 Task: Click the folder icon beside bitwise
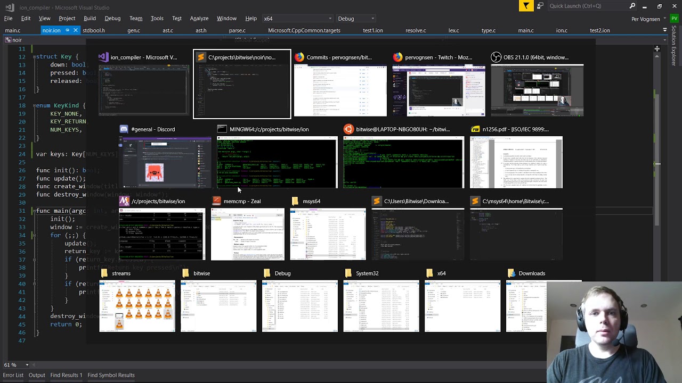click(185, 273)
